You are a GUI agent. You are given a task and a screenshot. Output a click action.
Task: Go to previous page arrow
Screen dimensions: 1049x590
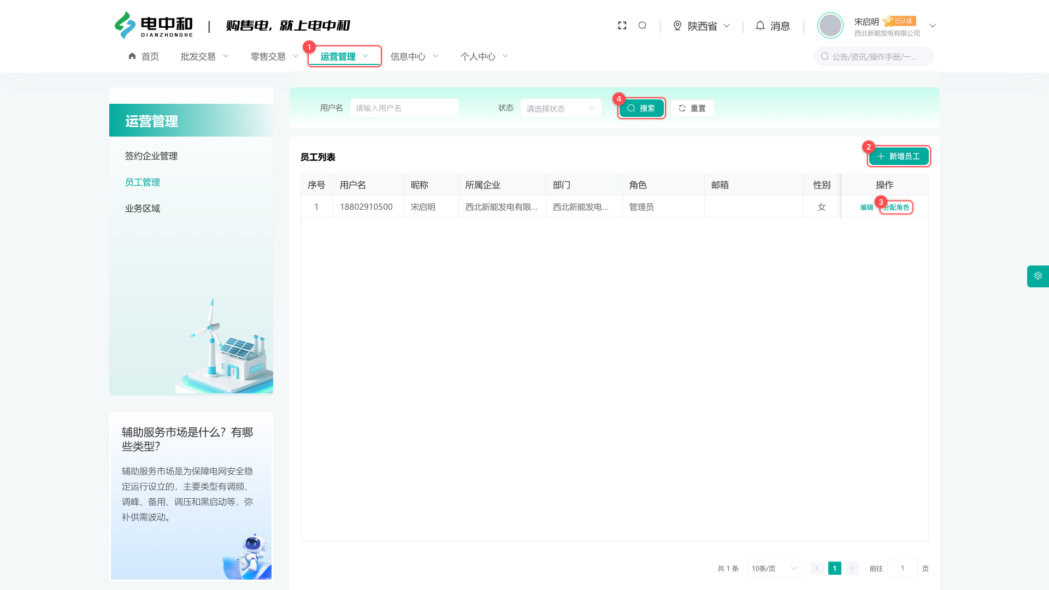tap(817, 569)
